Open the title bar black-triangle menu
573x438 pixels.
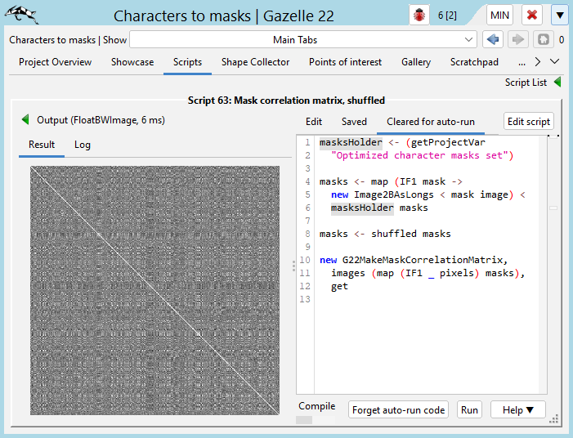coord(559,16)
